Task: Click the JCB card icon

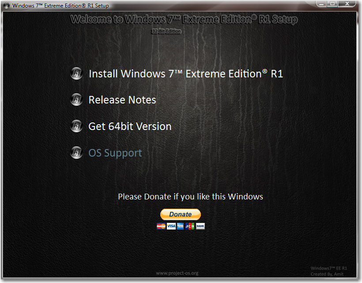Action: [x=190, y=226]
